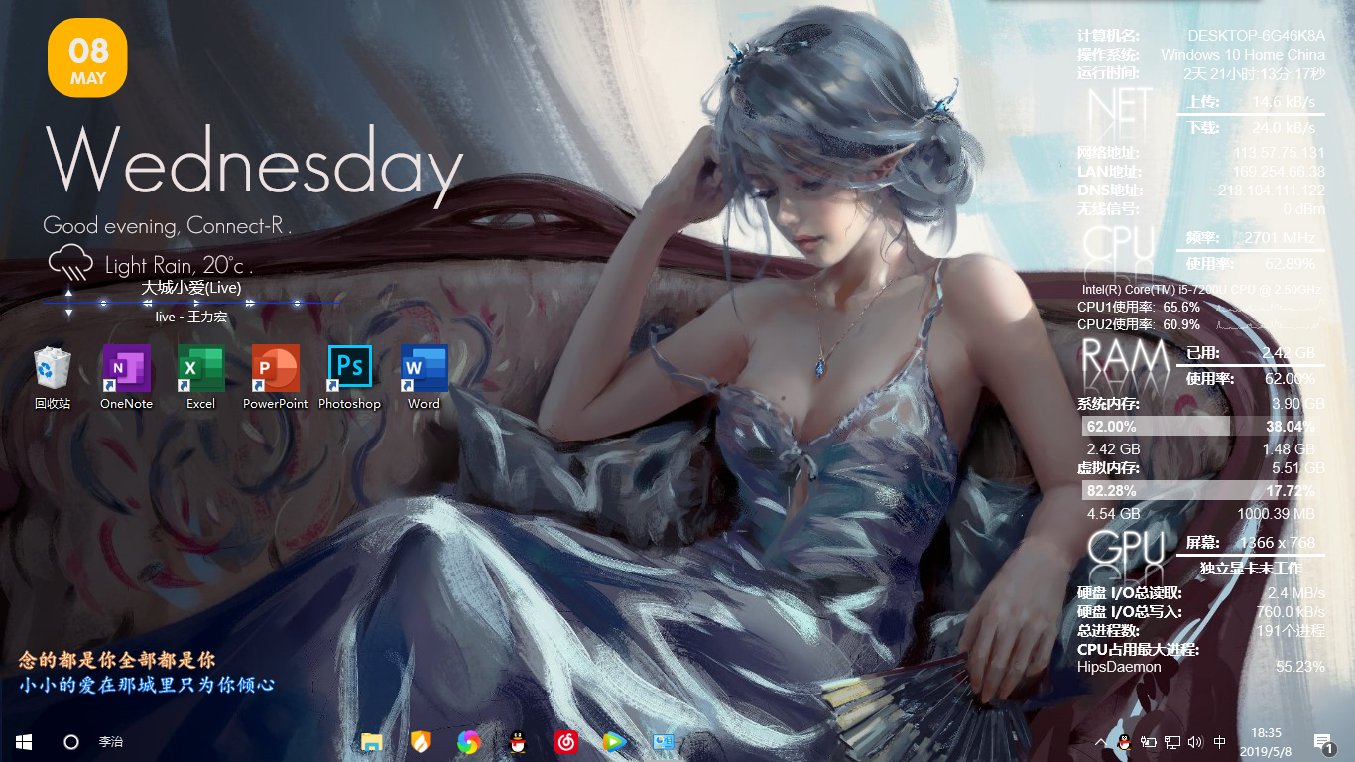Launch the colorful circle browser on the taskbar
The width and height of the screenshot is (1355, 762).
click(x=469, y=741)
